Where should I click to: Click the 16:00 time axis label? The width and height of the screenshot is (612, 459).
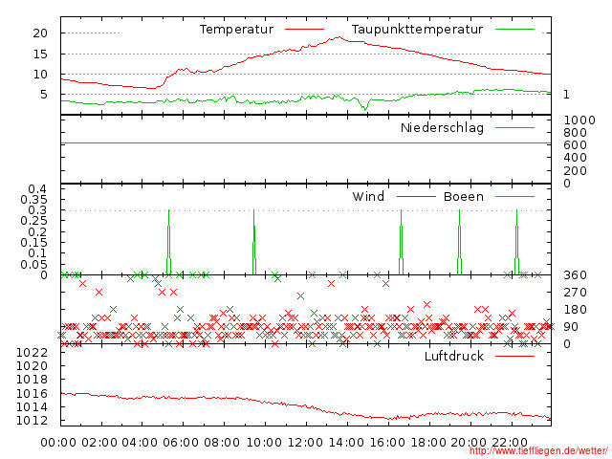tap(387, 443)
